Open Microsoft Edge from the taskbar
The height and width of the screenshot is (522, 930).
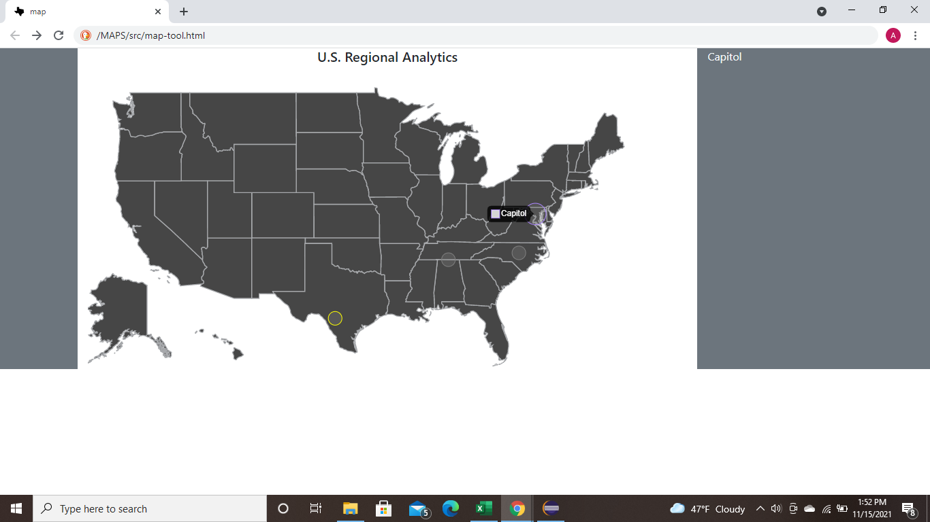tap(450, 508)
